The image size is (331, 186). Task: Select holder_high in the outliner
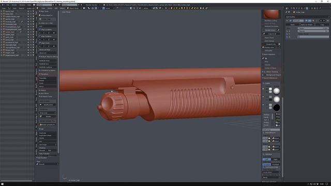pos(10,32)
